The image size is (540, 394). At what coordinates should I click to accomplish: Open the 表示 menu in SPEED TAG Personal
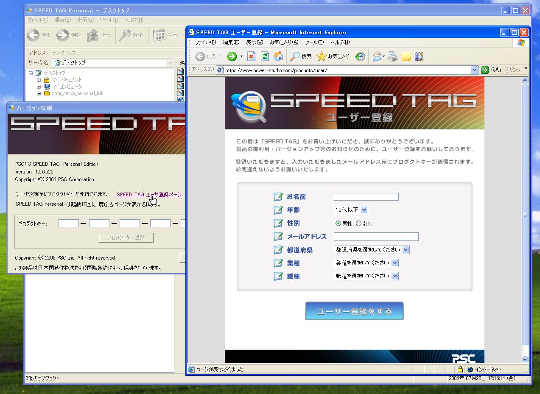[x=85, y=20]
